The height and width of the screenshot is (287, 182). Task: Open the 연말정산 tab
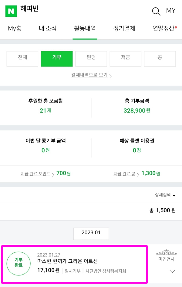[x=163, y=29]
